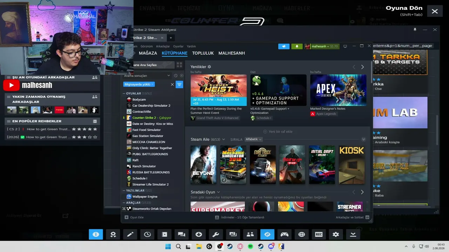449x252 pixels.
Task: Toggle the advanced filters button in library
Action: pos(179,84)
